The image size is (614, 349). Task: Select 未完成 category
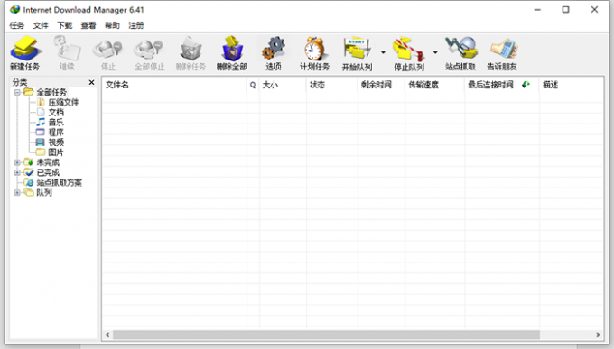pos(48,162)
